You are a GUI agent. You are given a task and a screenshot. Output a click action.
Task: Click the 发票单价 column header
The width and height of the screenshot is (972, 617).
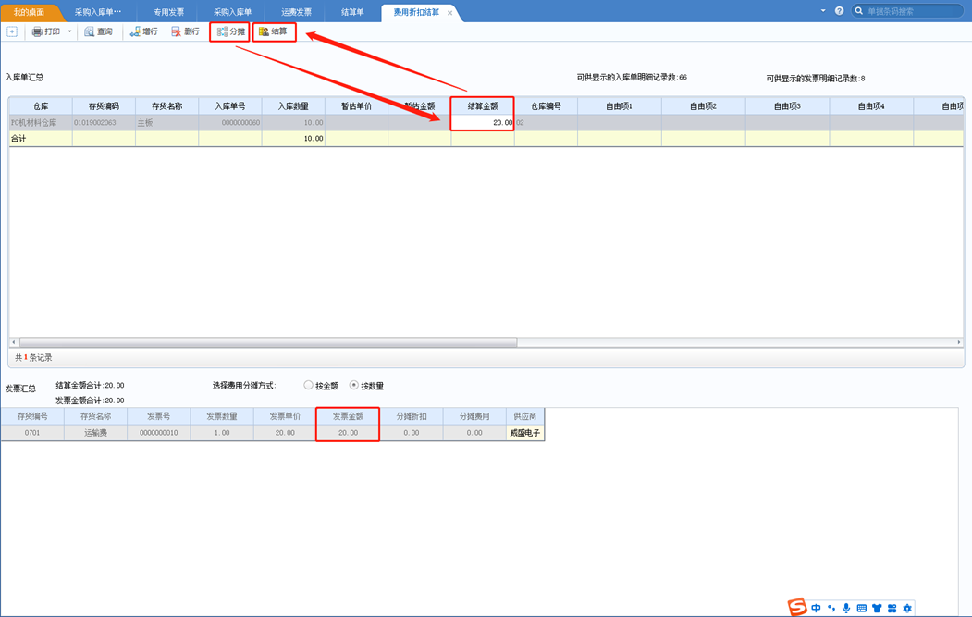coord(285,416)
